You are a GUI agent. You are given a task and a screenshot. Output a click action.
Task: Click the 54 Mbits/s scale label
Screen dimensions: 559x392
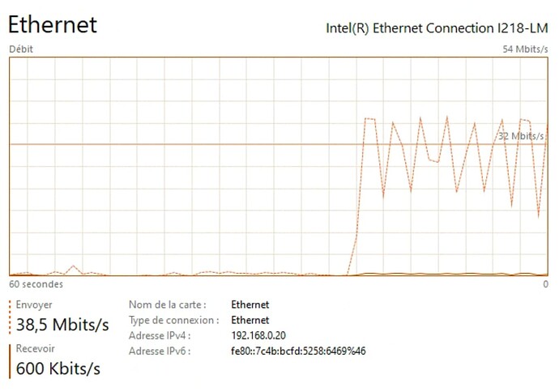(x=525, y=49)
